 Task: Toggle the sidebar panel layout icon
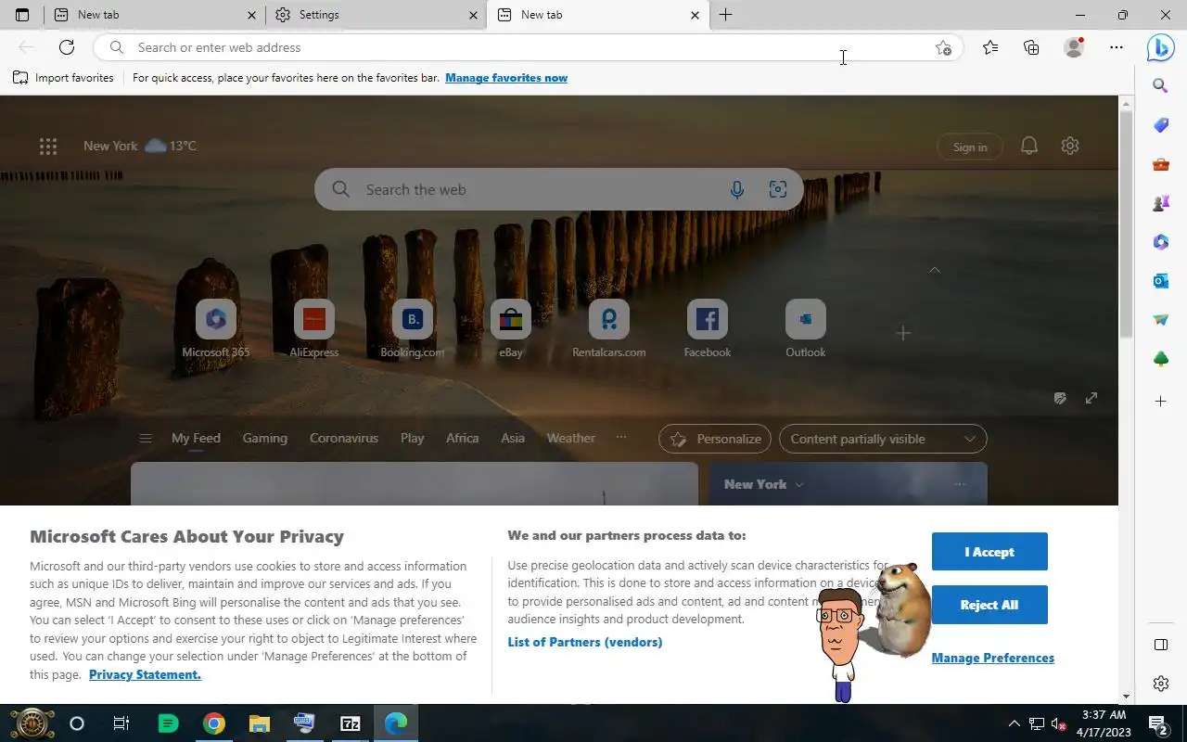[1160, 645]
